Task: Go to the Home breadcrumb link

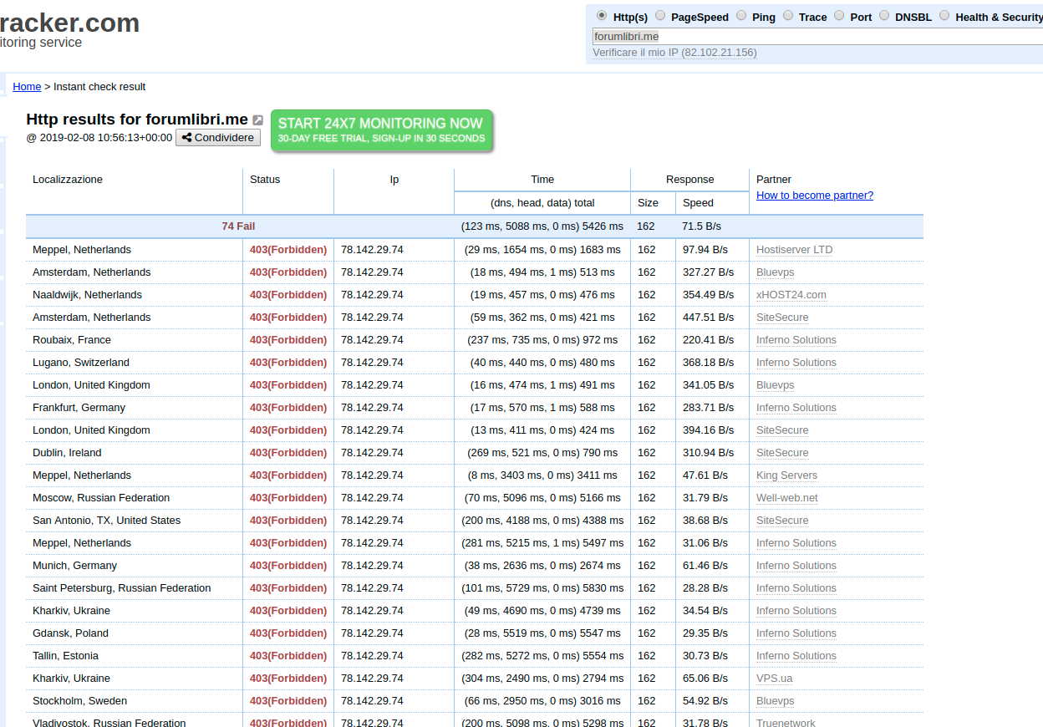Action: (x=27, y=87)
